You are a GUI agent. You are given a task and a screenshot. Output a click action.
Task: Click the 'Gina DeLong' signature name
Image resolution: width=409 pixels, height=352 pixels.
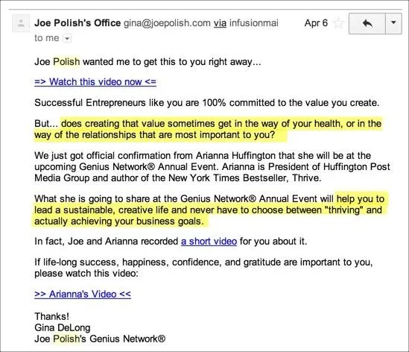(x=63, y=327)
